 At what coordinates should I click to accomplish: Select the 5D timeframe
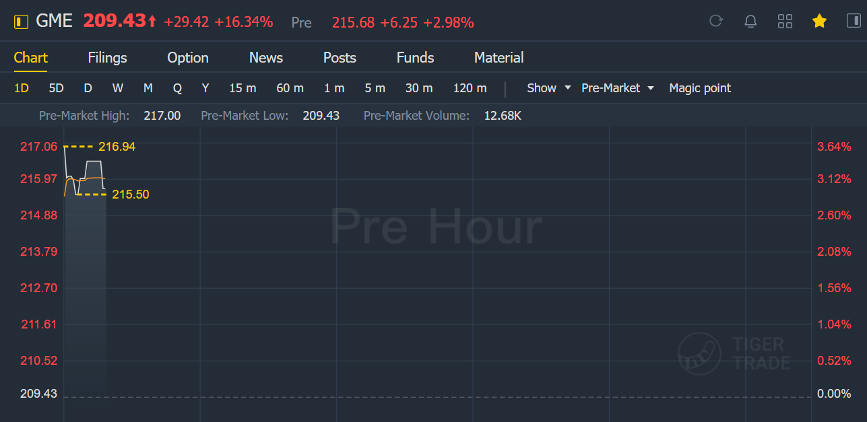click(x=56, y=88)
